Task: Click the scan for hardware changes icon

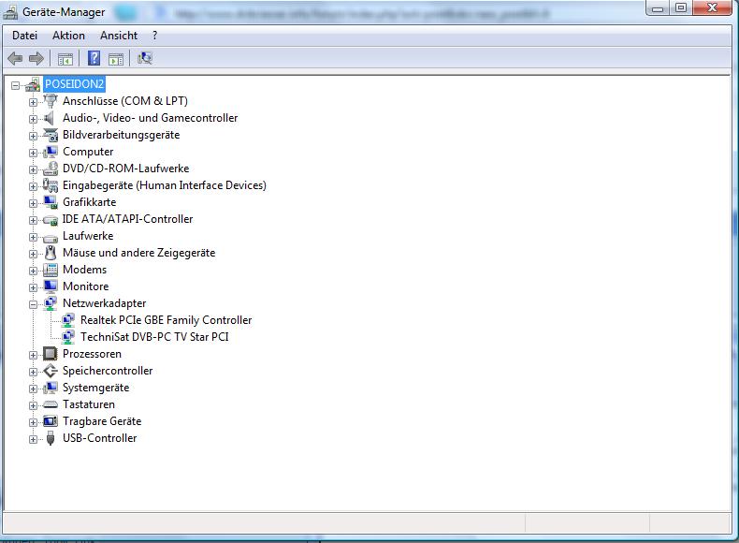Action: (144, 58)
